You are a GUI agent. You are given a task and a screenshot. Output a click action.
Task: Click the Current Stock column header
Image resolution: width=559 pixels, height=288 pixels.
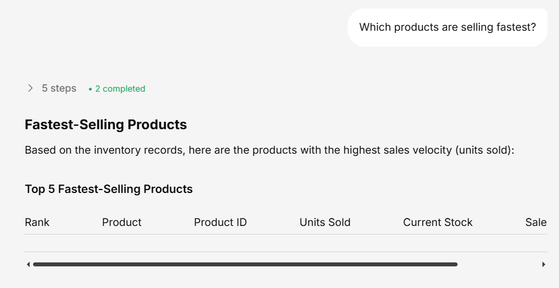[438, 223]
